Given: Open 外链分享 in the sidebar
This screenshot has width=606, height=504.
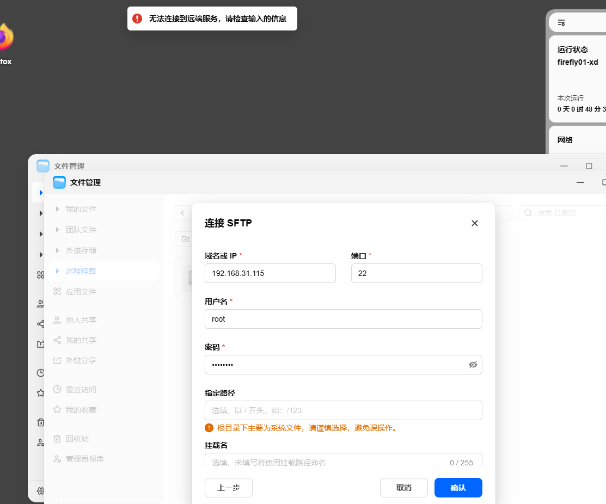Looking at the screenshot, I should pos(104,360).
